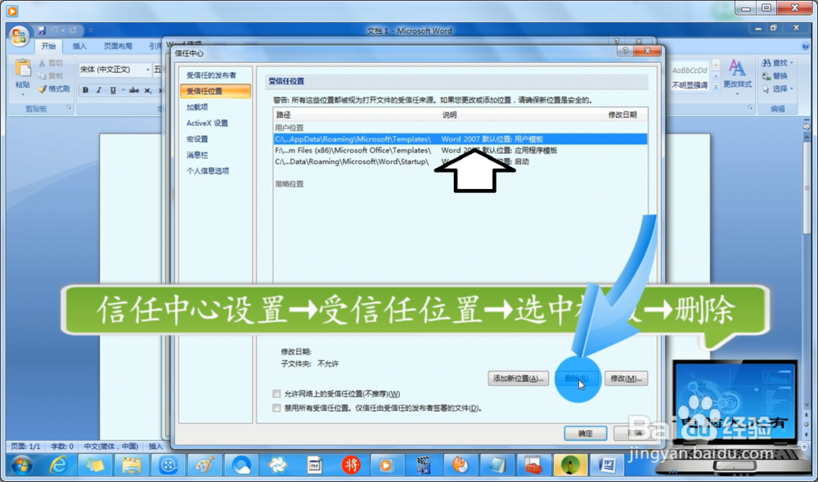Viewport: 818px width, 482px height.
Task: Open the Paste options dropdown arrow
Action: pyautogui.click(x=22, y=94)
